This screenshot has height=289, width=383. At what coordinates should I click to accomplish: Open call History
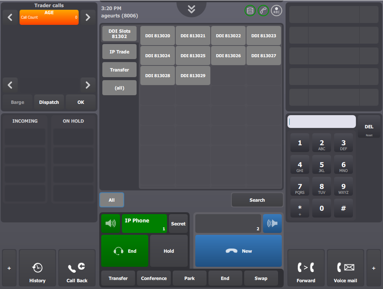[x=37, y=268]
